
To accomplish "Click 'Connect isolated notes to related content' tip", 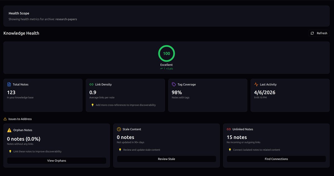I will (257, 150).
